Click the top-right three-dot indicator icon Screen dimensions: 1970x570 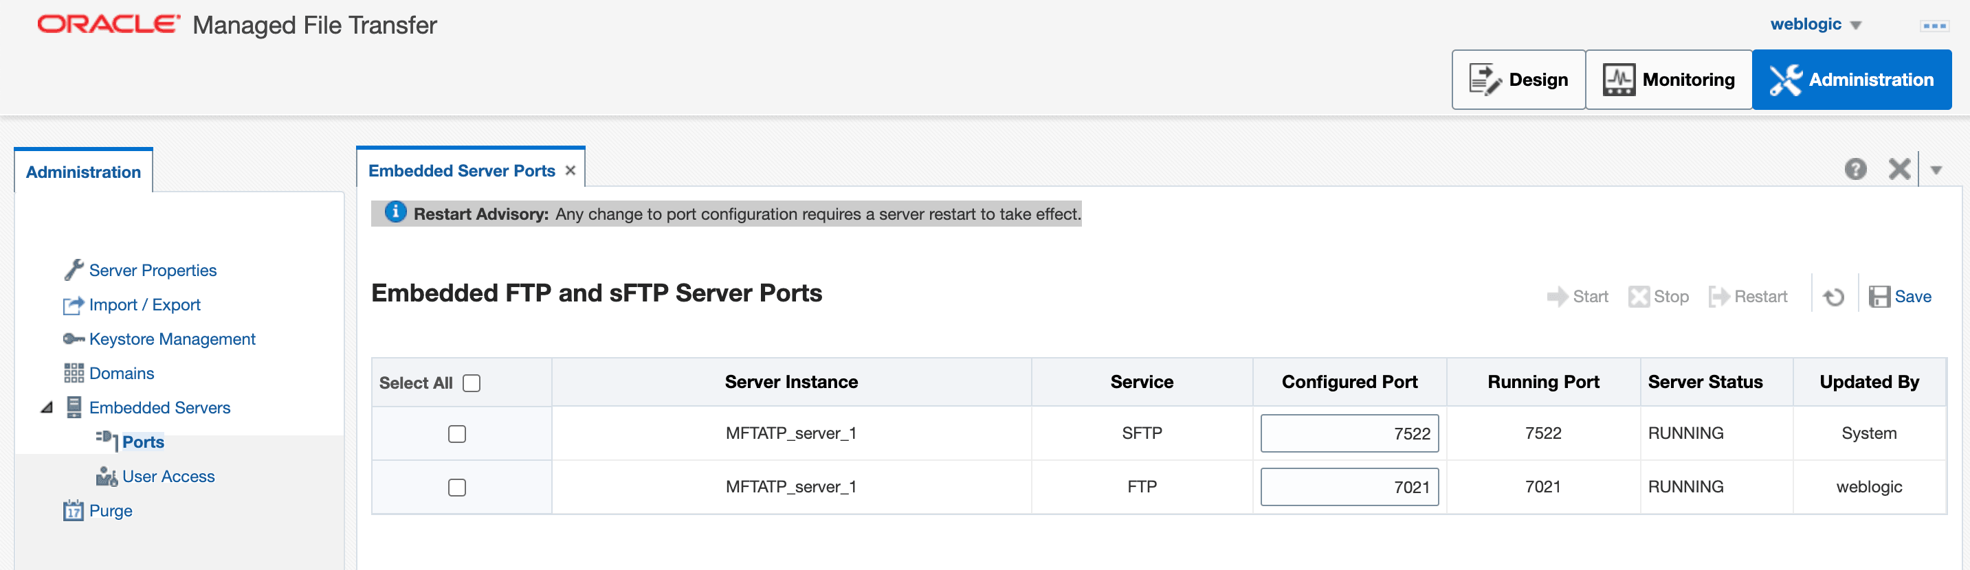pos(1934,26)
